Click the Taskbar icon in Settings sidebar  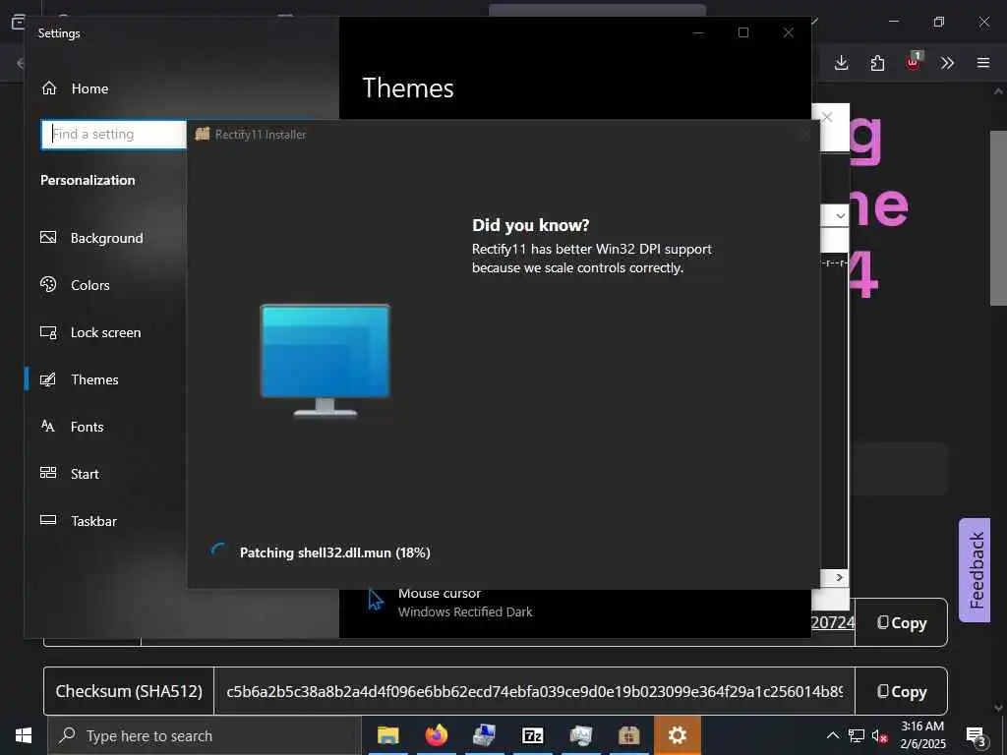[48, 520]
